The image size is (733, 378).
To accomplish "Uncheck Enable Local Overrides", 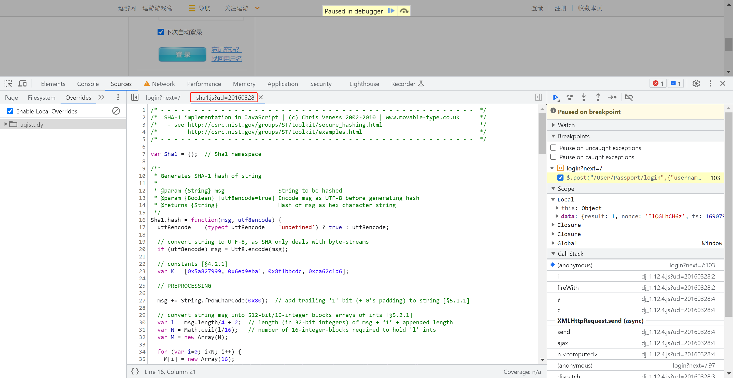I will pyautogui.click(x=10, y=111).
